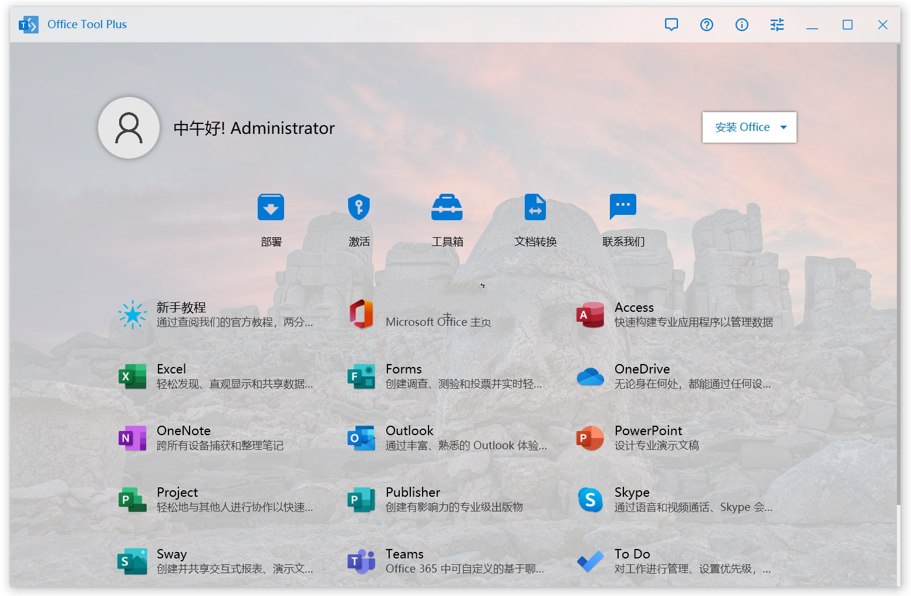Click the To Do checkmark icon
Screen dimensions: 911x596
[590, 561]
